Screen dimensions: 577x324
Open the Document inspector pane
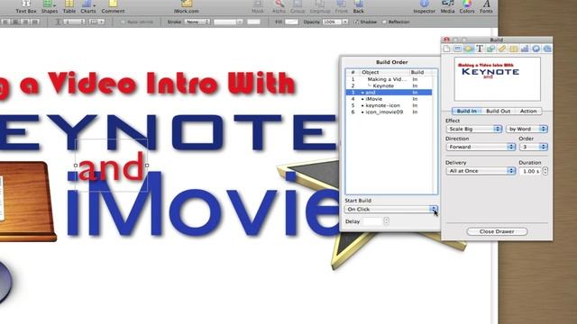tap(446, 49)
